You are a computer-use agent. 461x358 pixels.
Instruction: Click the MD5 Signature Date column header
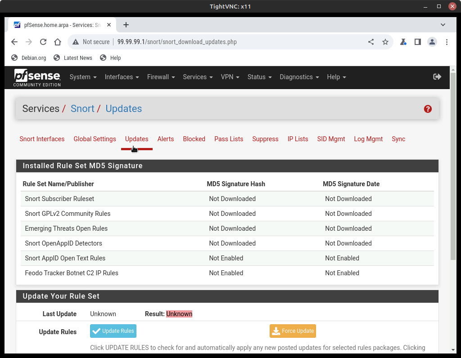351,184
